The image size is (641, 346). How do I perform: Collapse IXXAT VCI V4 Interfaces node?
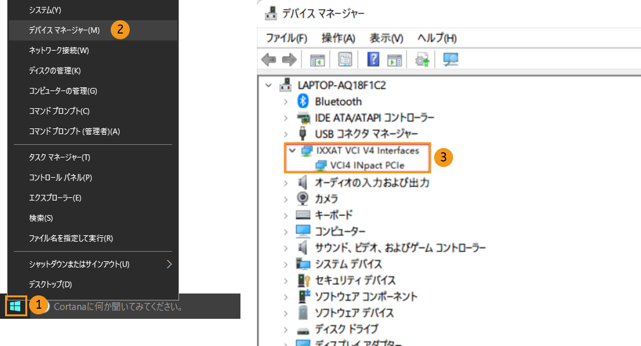click(x=292, y=151)
